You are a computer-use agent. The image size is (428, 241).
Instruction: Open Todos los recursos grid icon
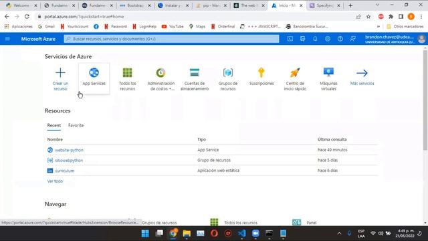point(127,73)
